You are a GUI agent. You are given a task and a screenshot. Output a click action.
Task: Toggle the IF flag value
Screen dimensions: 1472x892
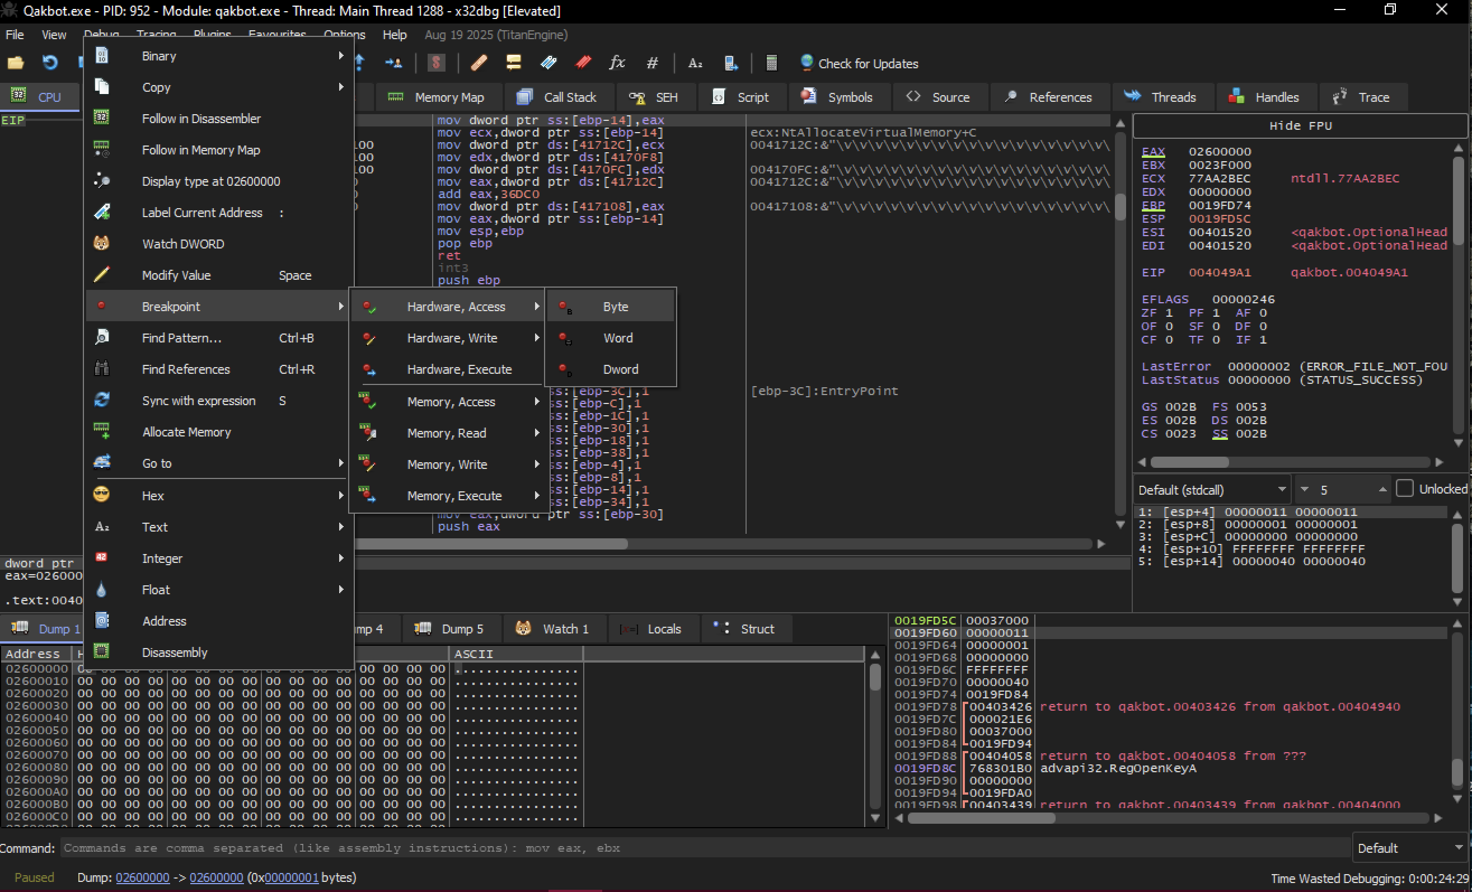click(1263, 339)
